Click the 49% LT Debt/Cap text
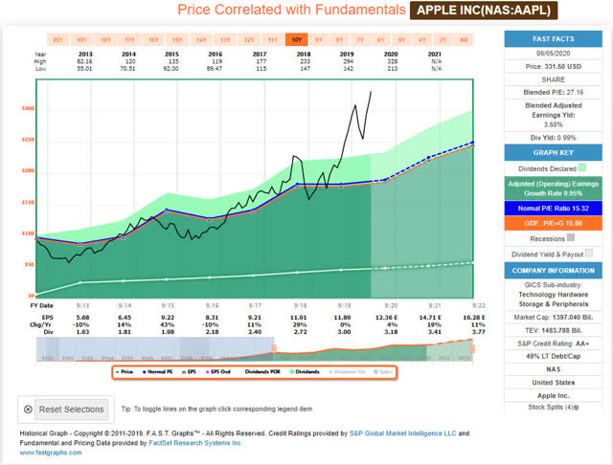The height and width of the screenshot is (465, 613). (x=554, y=356)
